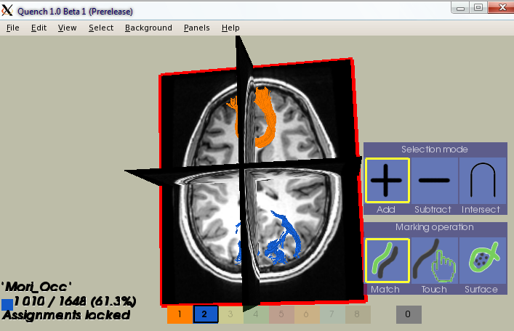The height and width of the screenshot is (331, 514).
Task: Choose the Subtract selection mode icon
Action: pyautogui.click(x=433, y=180)
